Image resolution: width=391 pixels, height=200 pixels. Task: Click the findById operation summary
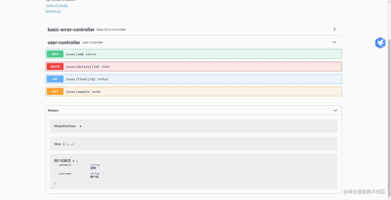[x=103, y=79]
